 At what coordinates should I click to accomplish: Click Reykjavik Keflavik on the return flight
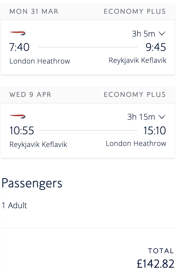coord(38,145)
